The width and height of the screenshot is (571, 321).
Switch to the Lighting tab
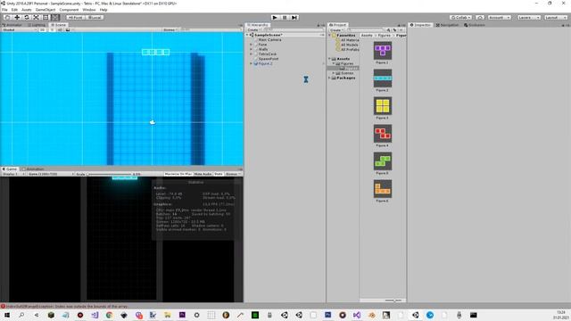pos(37,25)
